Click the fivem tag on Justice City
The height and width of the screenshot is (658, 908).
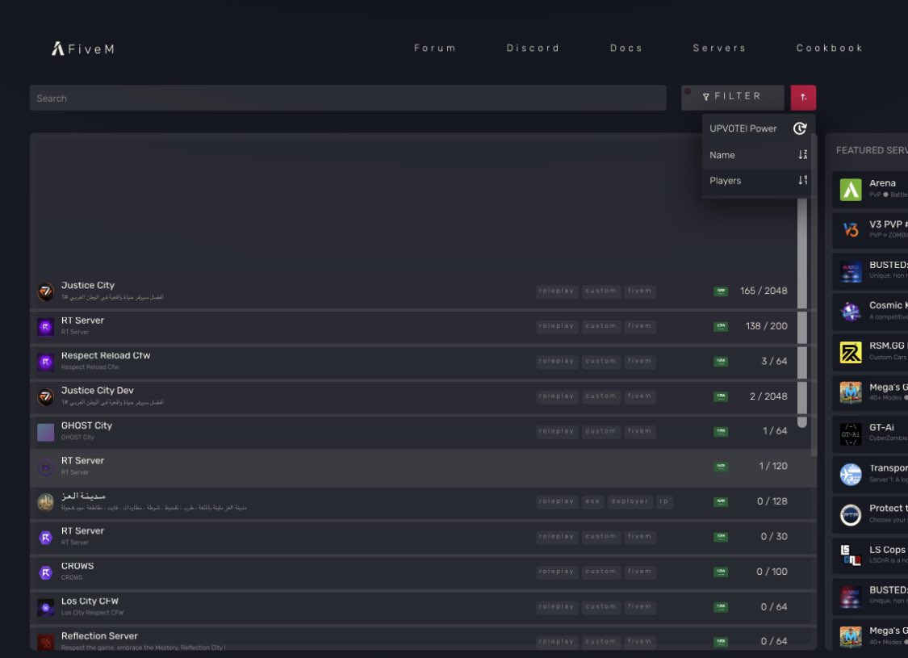coord(639,291)
